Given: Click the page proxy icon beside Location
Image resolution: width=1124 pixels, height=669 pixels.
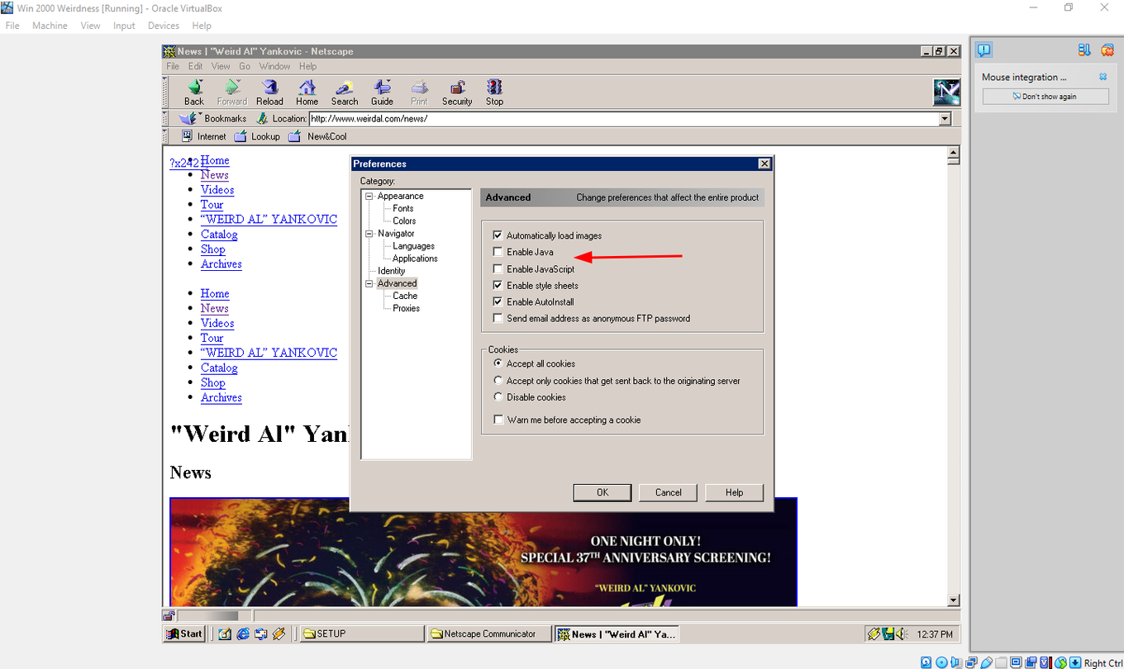Looking at the screenshot, I should (262, 118).
